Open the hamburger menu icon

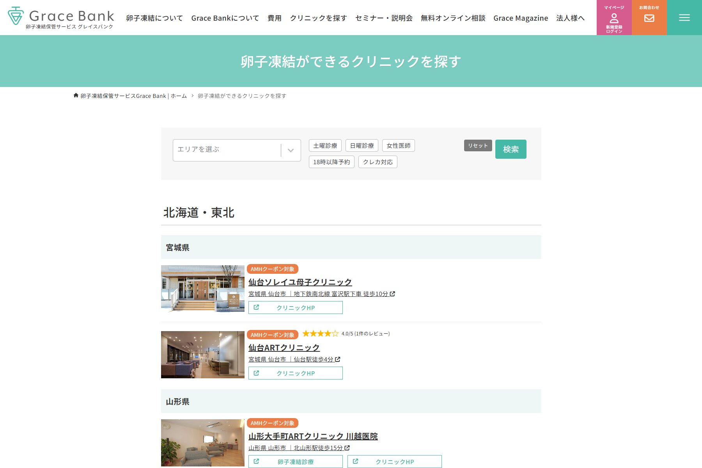pyautogui.click(x=684, y=18)
